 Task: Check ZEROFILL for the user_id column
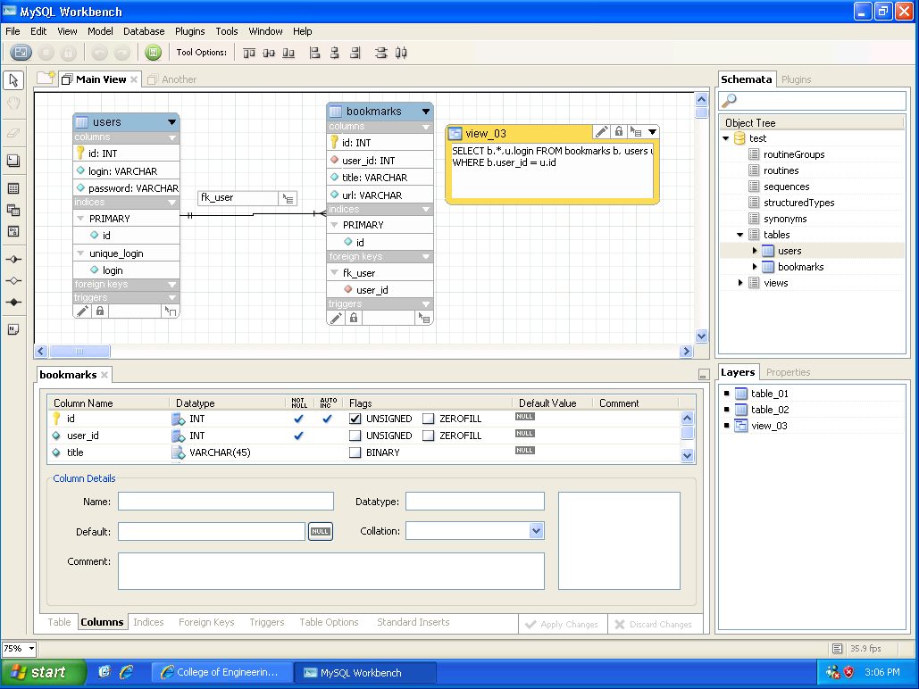click(x=429, y=436)
